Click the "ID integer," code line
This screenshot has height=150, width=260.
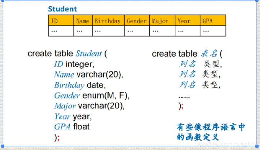[x=74, y=64]
